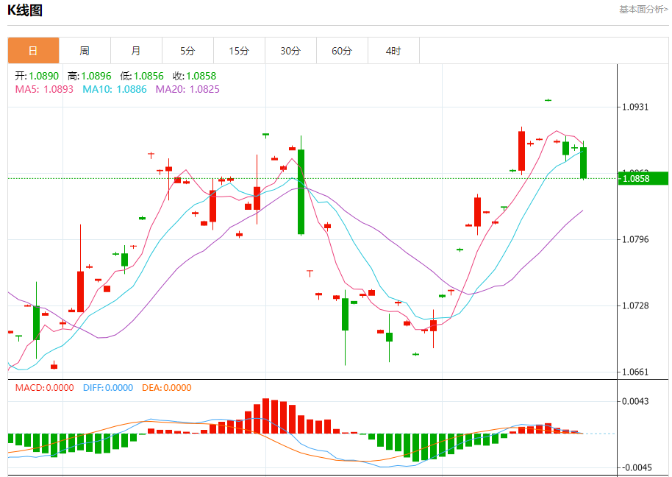Click the DIFF:0.0000 indicator label
The width and height of the screenshot is (672, 477).
[x=108, y=388]
